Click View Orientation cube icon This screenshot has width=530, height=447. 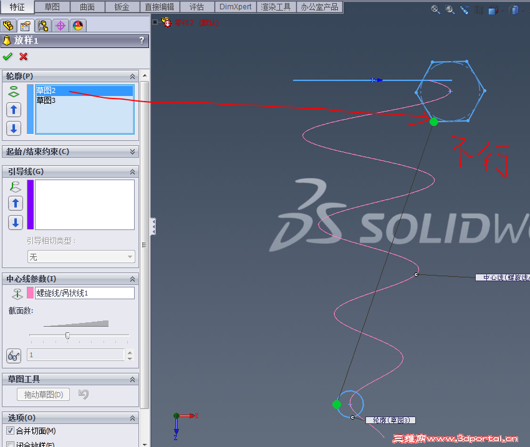493,10
